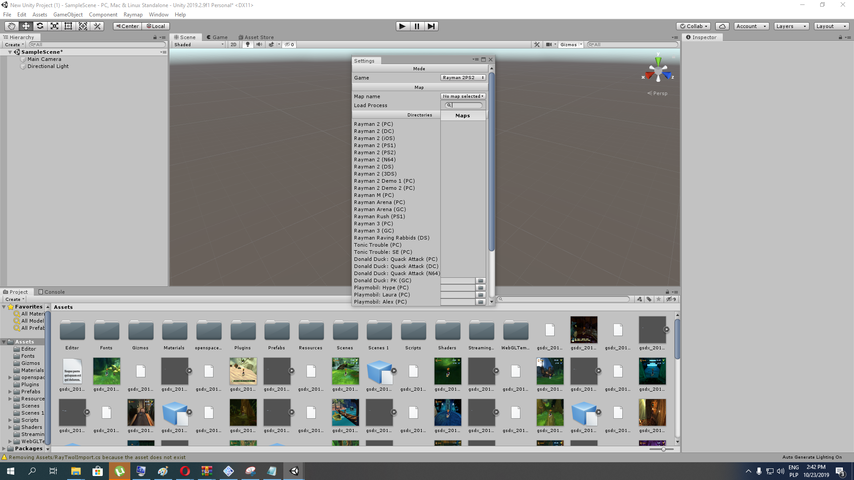Select the Move tool
The image size is (854, 480).
26,26
